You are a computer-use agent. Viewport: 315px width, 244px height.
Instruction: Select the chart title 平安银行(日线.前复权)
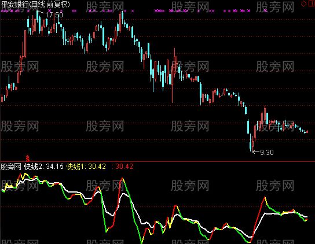(x=35, y=5)
